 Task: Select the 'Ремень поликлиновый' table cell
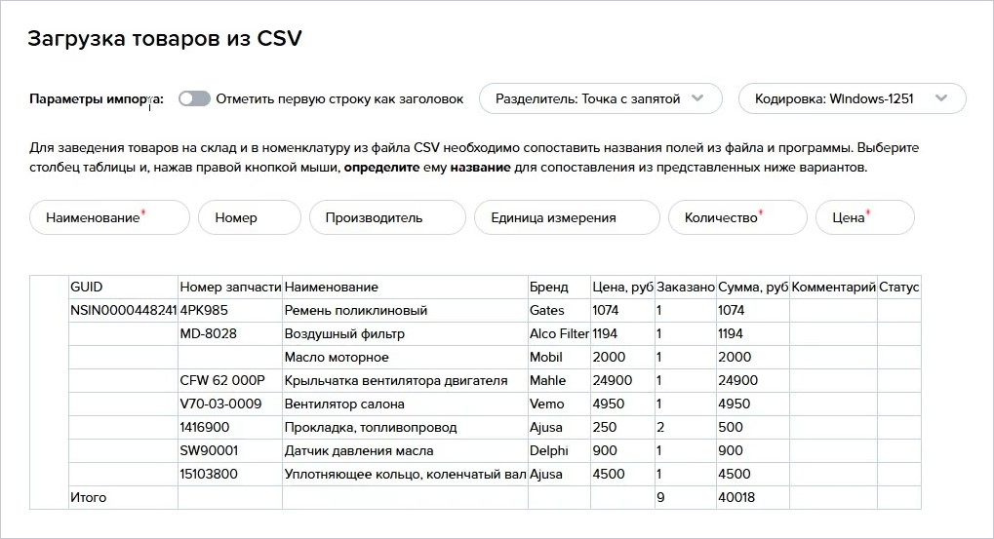coord(405,310)
